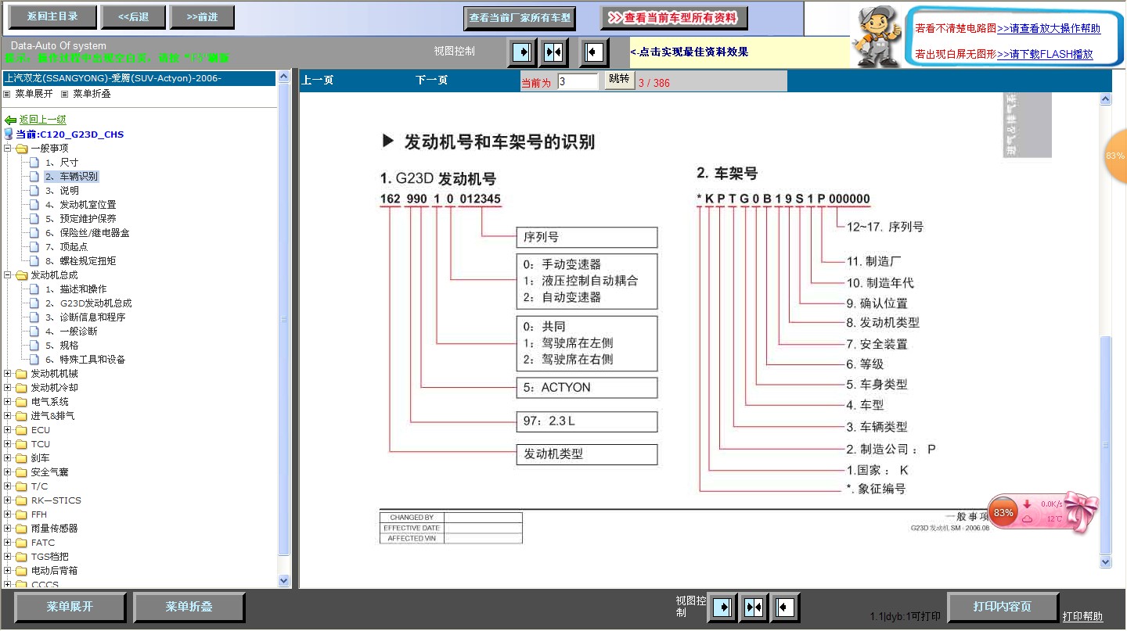Open the 3、诊断信息和程序 tree item
This screenshot has height=631, width=1127.
point(85,317)
